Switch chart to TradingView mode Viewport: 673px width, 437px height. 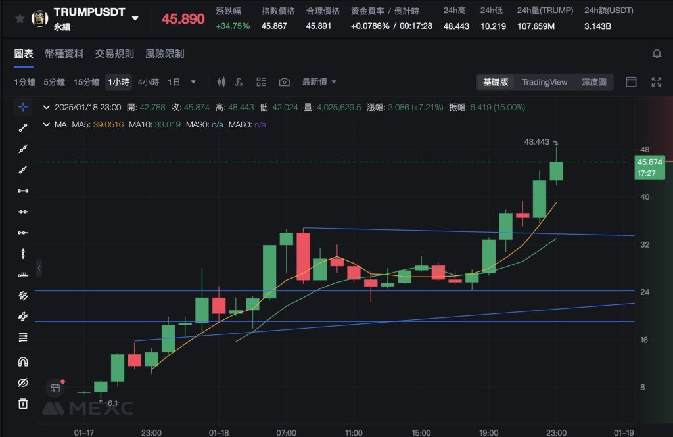pos(545,82)
